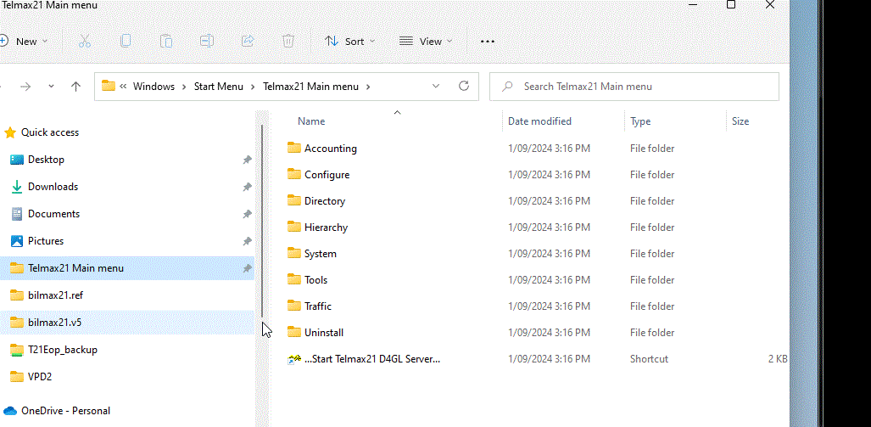Unpin Documents using its pin icon
Image resolution: width=871 pixels, height=427 pixels.
(x=247, y=214)
